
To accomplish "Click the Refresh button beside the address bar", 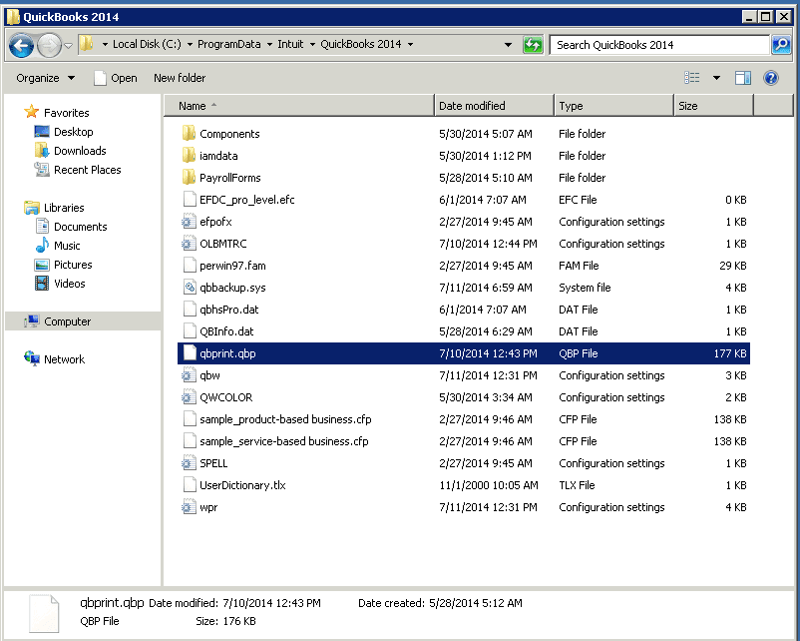I will (534, 45).
